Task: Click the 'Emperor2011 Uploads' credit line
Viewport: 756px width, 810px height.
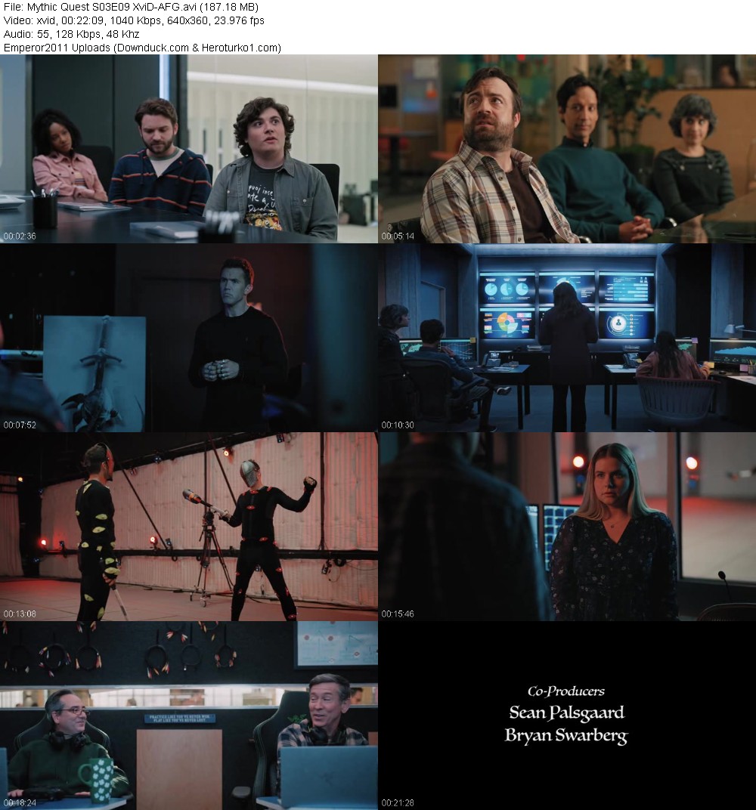Action: click(x=142, y=48)
